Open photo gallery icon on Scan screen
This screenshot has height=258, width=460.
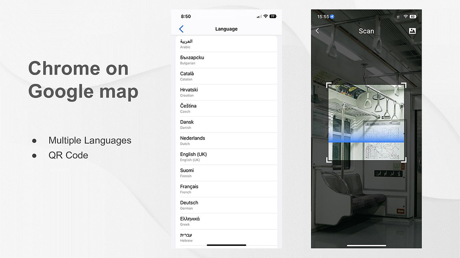412,31
